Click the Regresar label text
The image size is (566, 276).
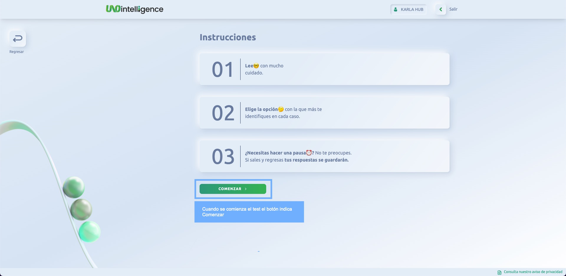tap(17, 52)
